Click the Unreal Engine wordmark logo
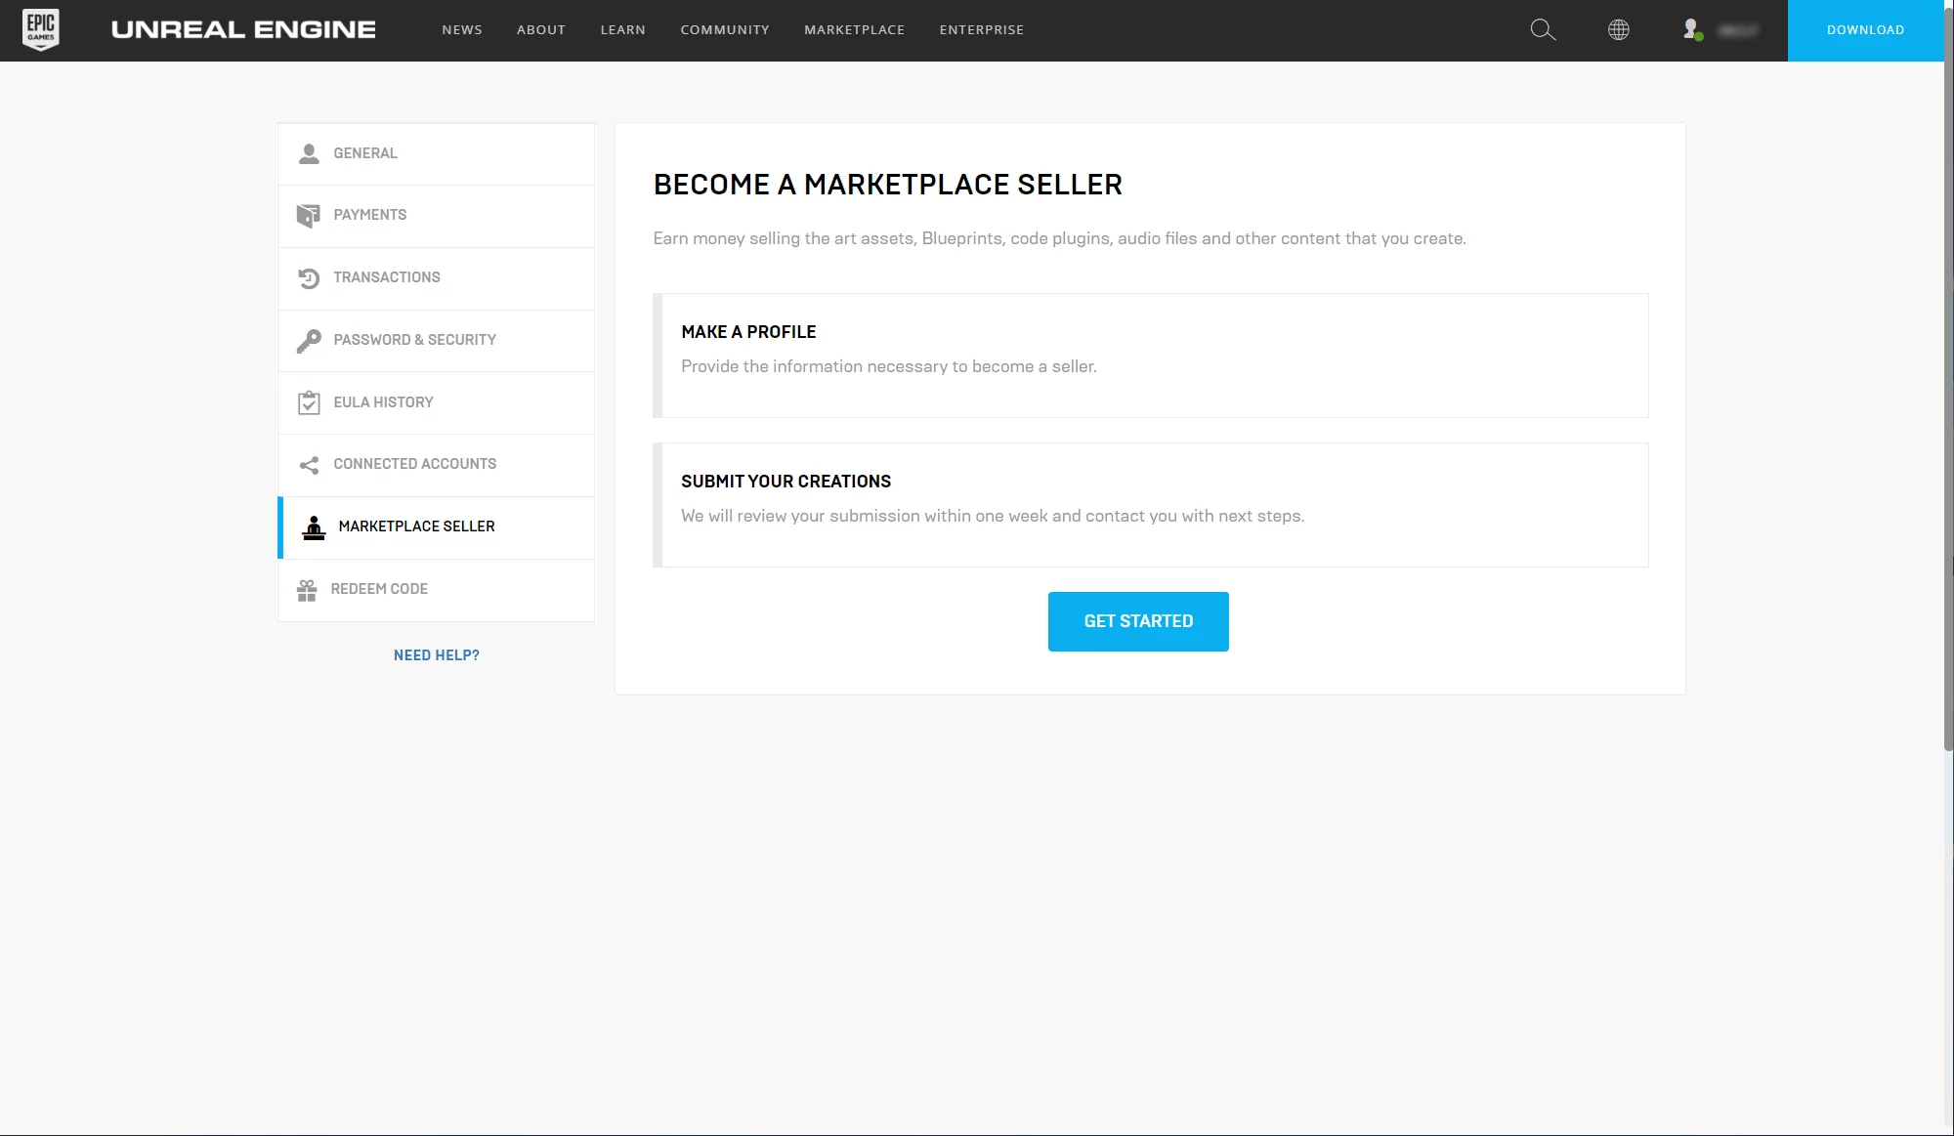This screenshot has height=1136, width=1954. point(243,30)
